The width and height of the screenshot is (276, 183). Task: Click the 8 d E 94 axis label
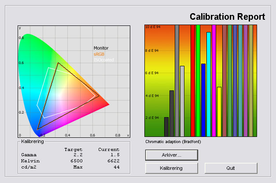click(152, 50)
